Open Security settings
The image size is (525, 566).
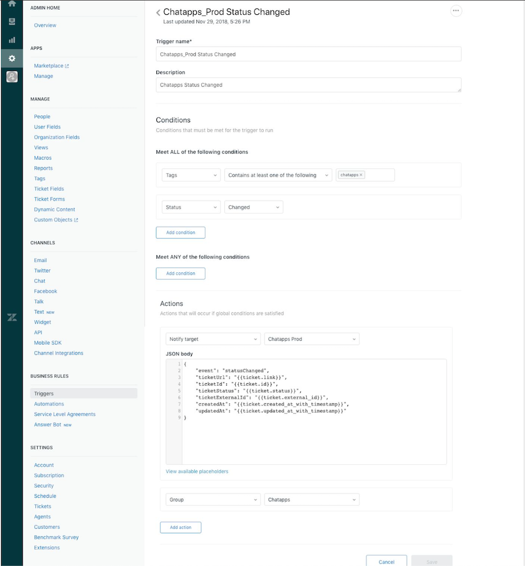(x=44, y=486)
